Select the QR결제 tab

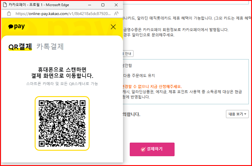coord(20,47)
